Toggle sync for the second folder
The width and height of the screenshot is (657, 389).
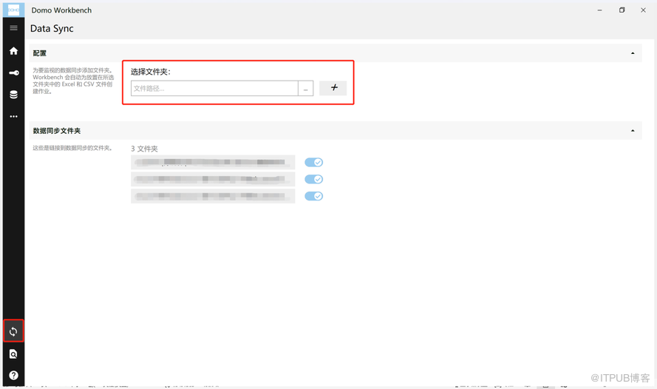tap(314, 180)
